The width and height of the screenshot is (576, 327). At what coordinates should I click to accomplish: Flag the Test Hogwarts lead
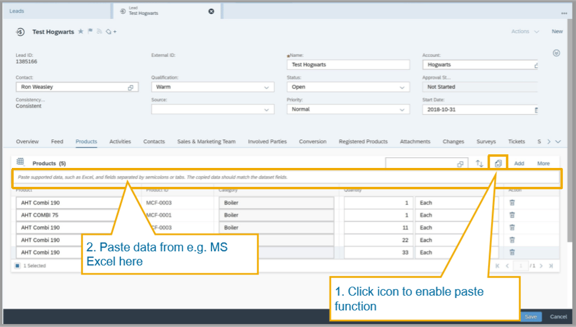pos(90,31)
